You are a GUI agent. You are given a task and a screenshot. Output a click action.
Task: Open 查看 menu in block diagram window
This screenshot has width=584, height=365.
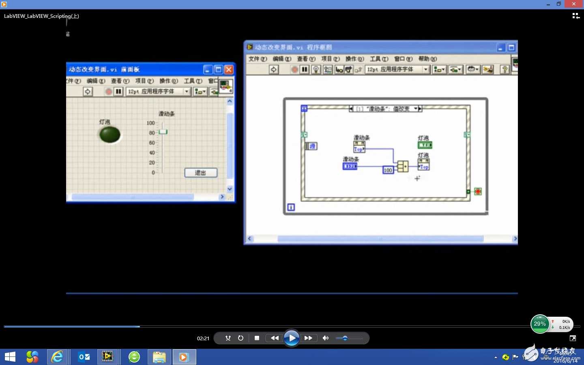(306, 59)
